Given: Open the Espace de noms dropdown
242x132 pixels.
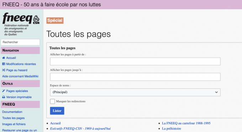Looking at the screenshot, I should pos(135,92).
